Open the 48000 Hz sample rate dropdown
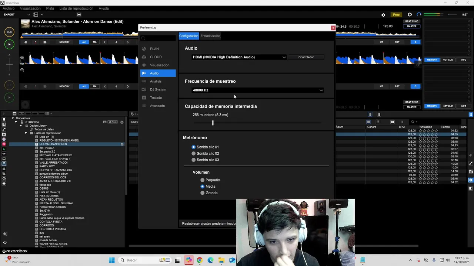Viewport: 474px width, 266px height. click(258, 90)
